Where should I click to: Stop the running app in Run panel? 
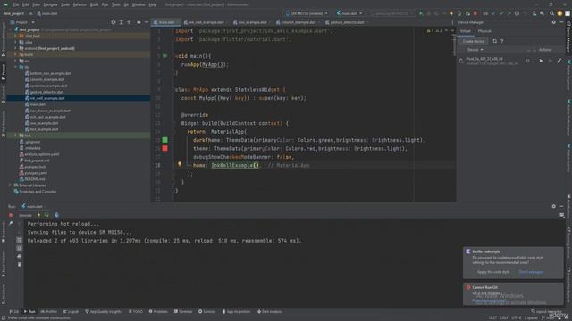tap(11, 215)
